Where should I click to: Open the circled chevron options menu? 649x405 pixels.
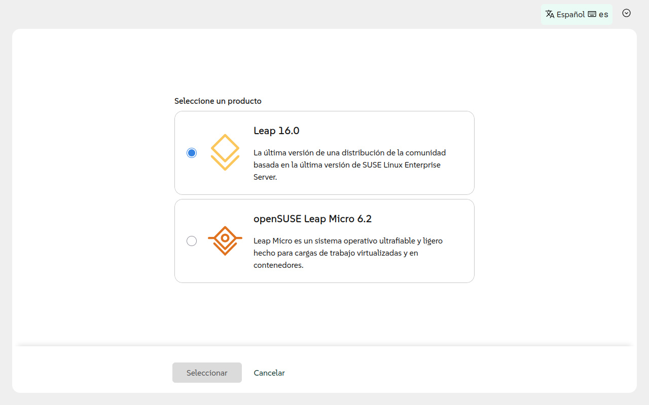(x=626, y=13)
